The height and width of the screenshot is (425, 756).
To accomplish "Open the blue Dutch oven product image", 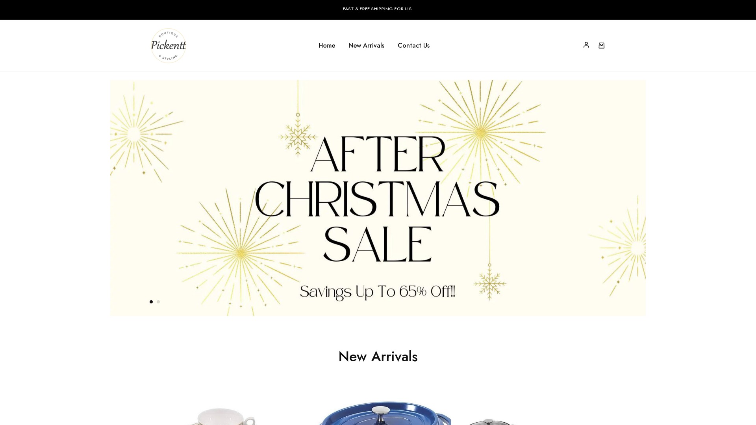I will pyautogui.click(x=384, y=413).
